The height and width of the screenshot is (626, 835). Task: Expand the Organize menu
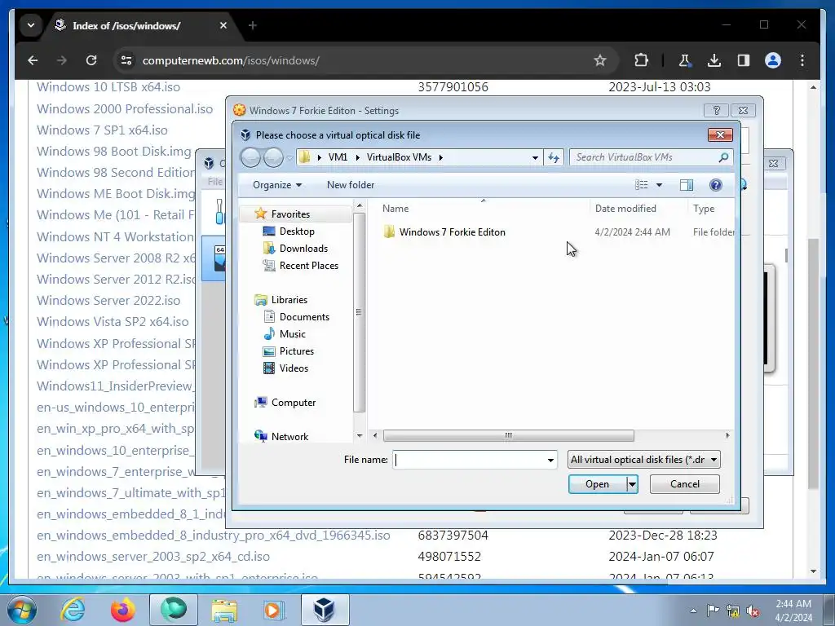277,185
